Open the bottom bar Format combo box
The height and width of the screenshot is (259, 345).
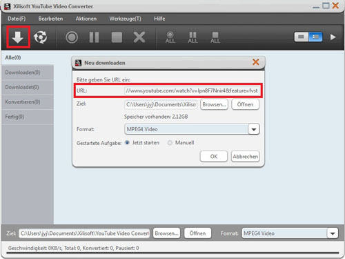(x=290, y=233)
